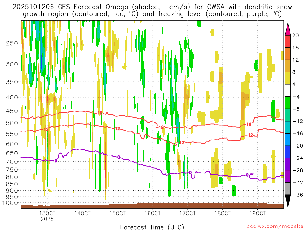Select the 190CT time axis label
Screen dimensions: 306x230
click(258, 213)
